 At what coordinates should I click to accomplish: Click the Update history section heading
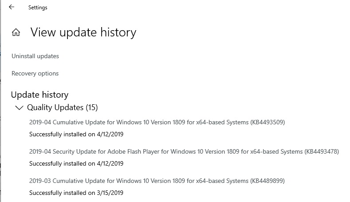pos(39,95)
